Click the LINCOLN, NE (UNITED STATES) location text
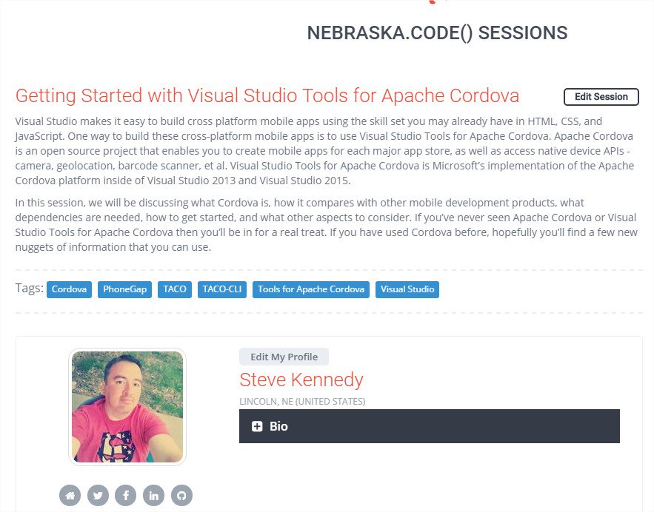This screenshot has height=512, width=654. coord(302,401)
